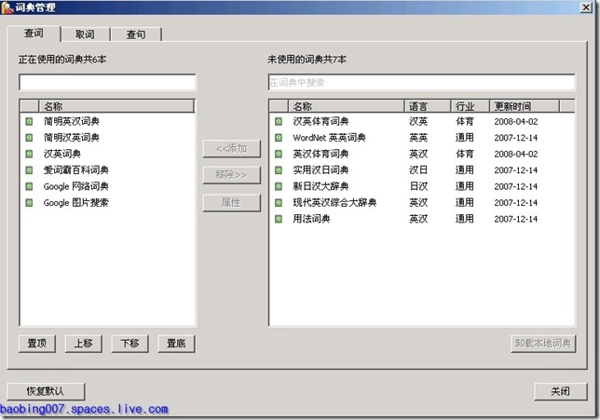Sort the unused list by 语言 column
The height and width of the screenshot is (420, 600).
click(x=428, y=106)
